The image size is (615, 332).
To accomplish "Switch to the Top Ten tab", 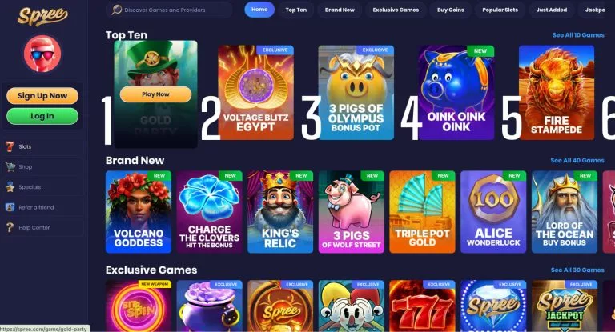I will pos(296,10).
